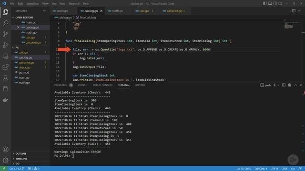Split the editor right
The height and width of the screenshot is (171, 305).
click(294, 11)
